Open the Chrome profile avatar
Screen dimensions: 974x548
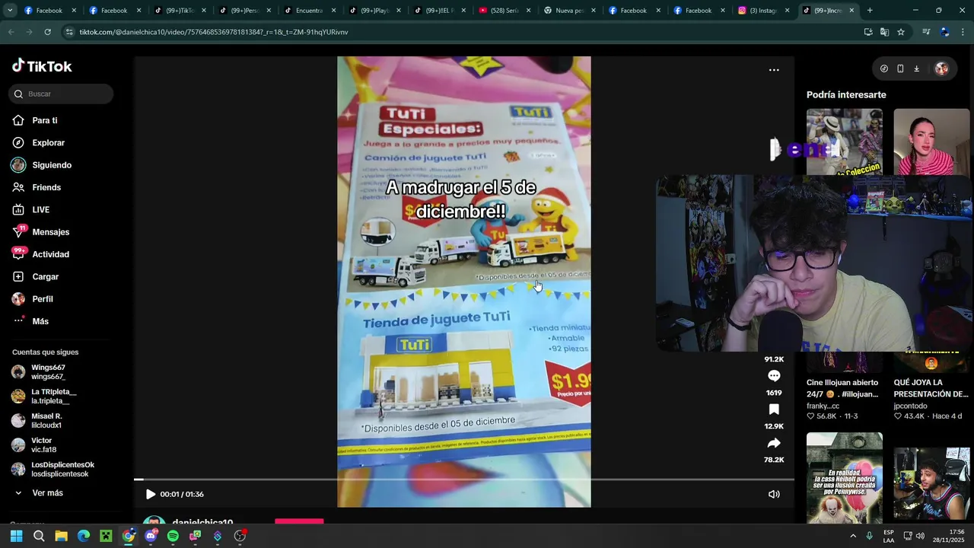tap(944, 32)
